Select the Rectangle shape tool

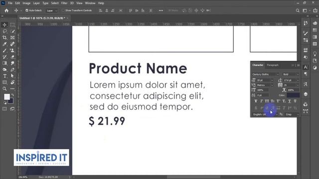[x=4, y=82]
